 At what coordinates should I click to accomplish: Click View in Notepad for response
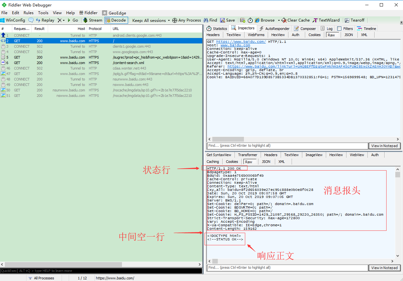pos(384,268)
